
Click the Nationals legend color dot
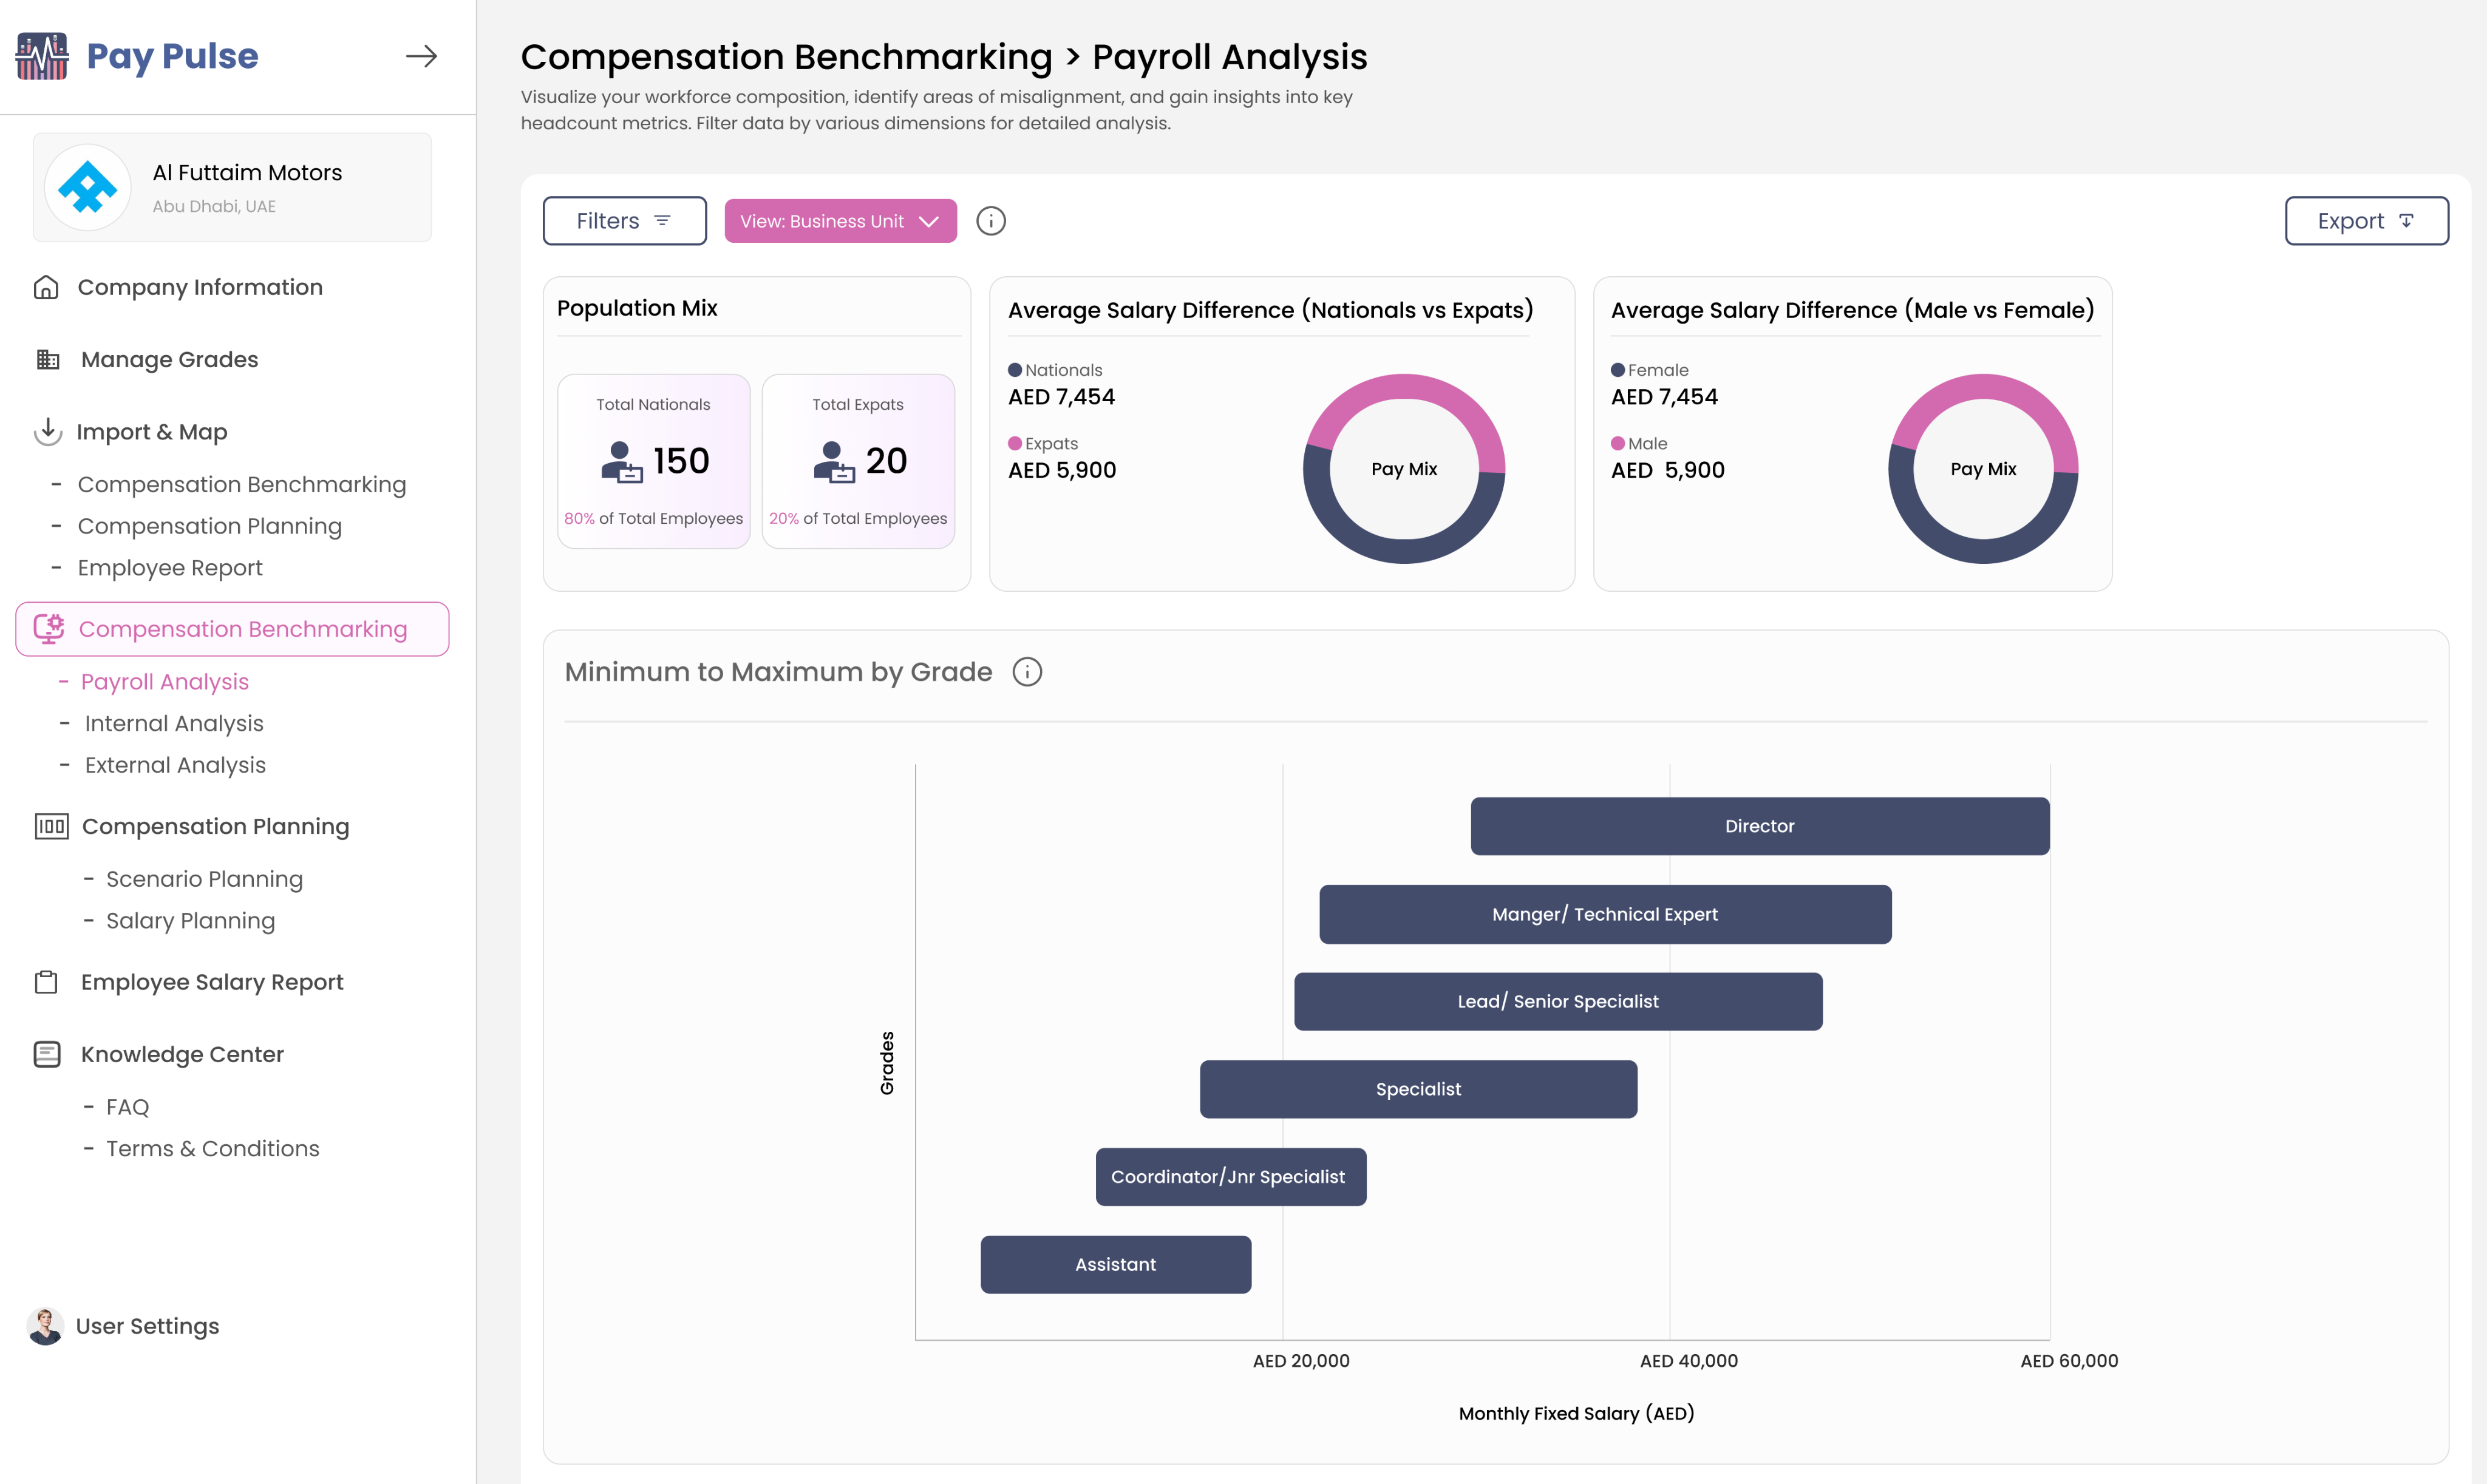coord(1015,370)
